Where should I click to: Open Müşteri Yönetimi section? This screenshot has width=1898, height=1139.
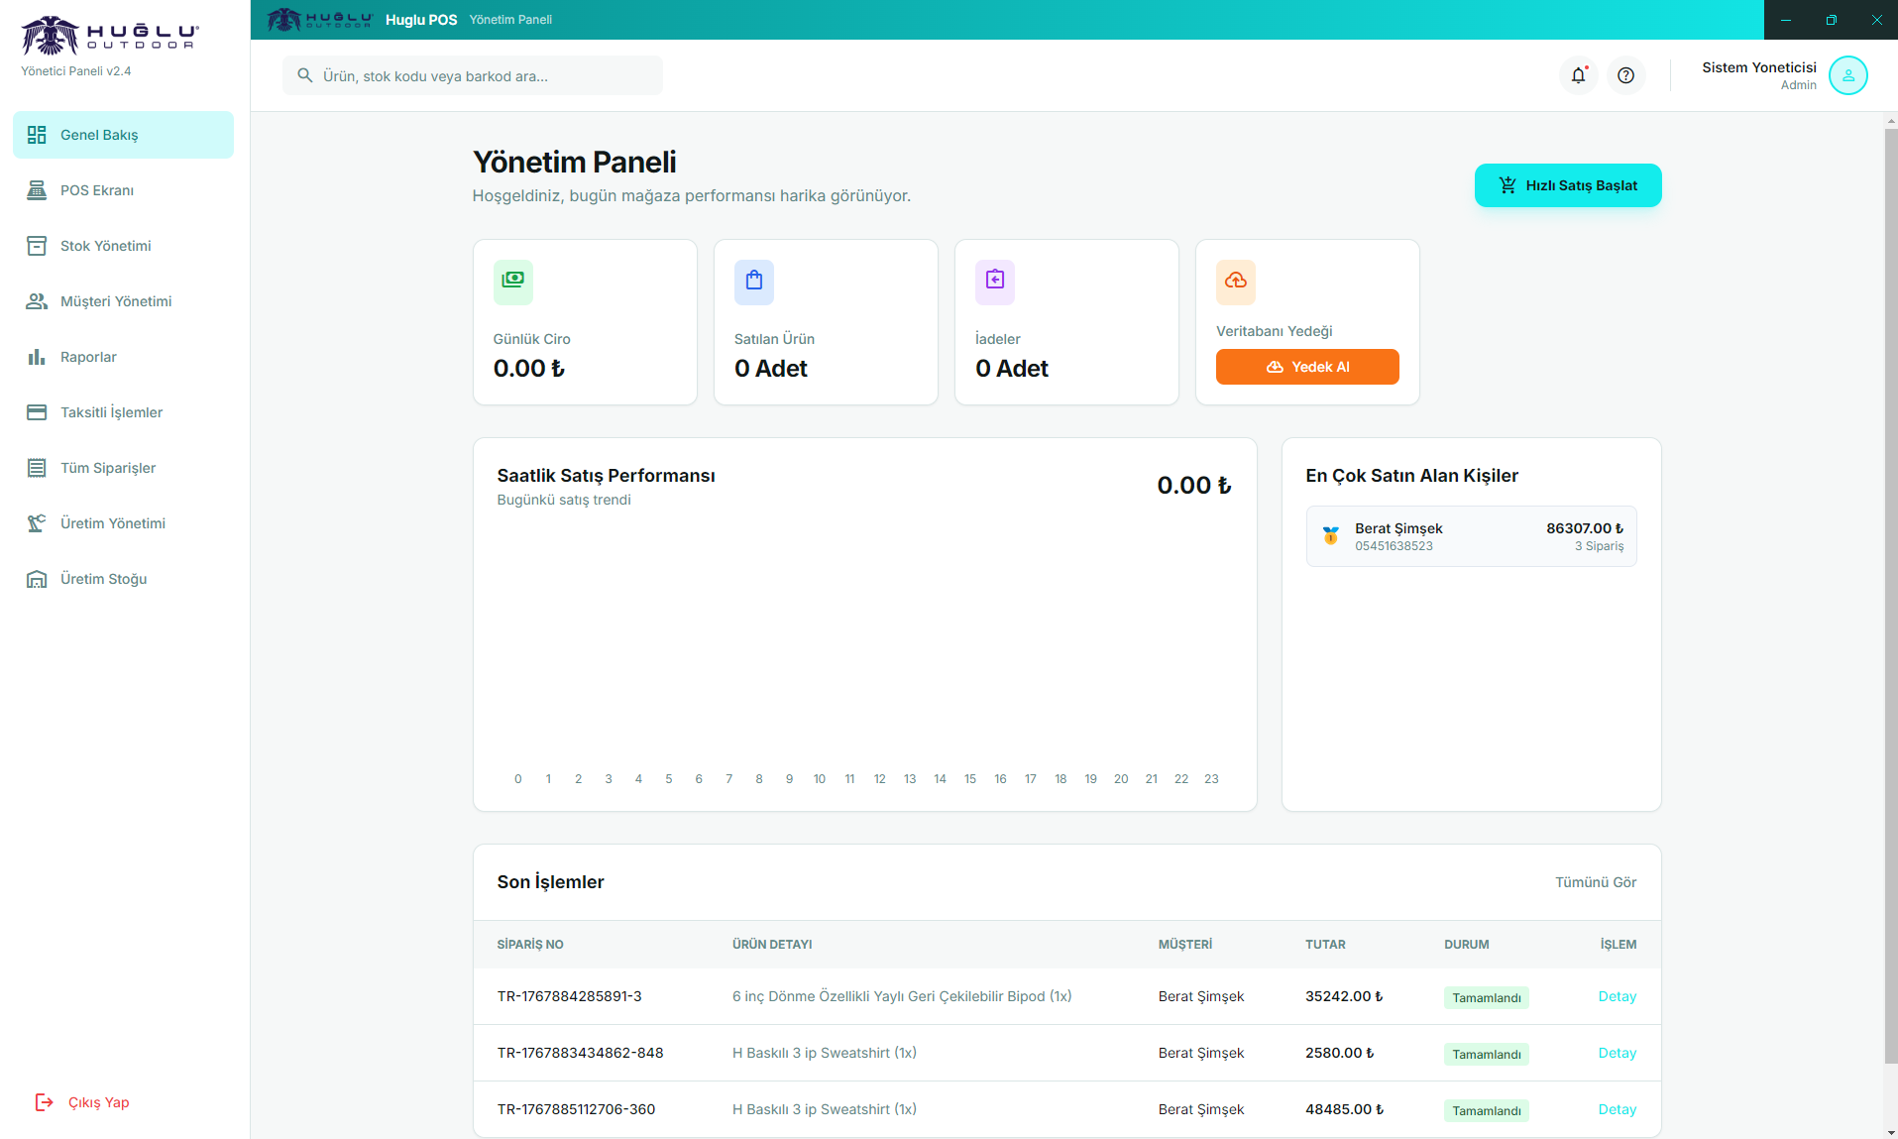[116, 301]
